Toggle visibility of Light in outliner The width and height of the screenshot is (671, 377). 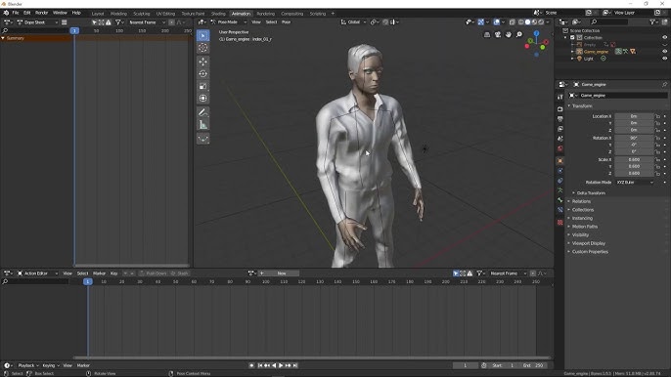(664, 59)
